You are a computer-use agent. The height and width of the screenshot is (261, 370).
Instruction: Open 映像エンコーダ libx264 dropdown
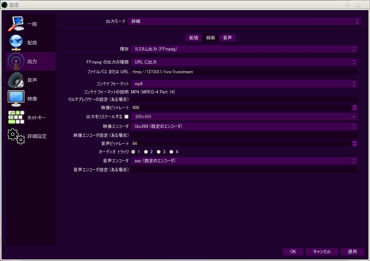(x=244, y=126)
